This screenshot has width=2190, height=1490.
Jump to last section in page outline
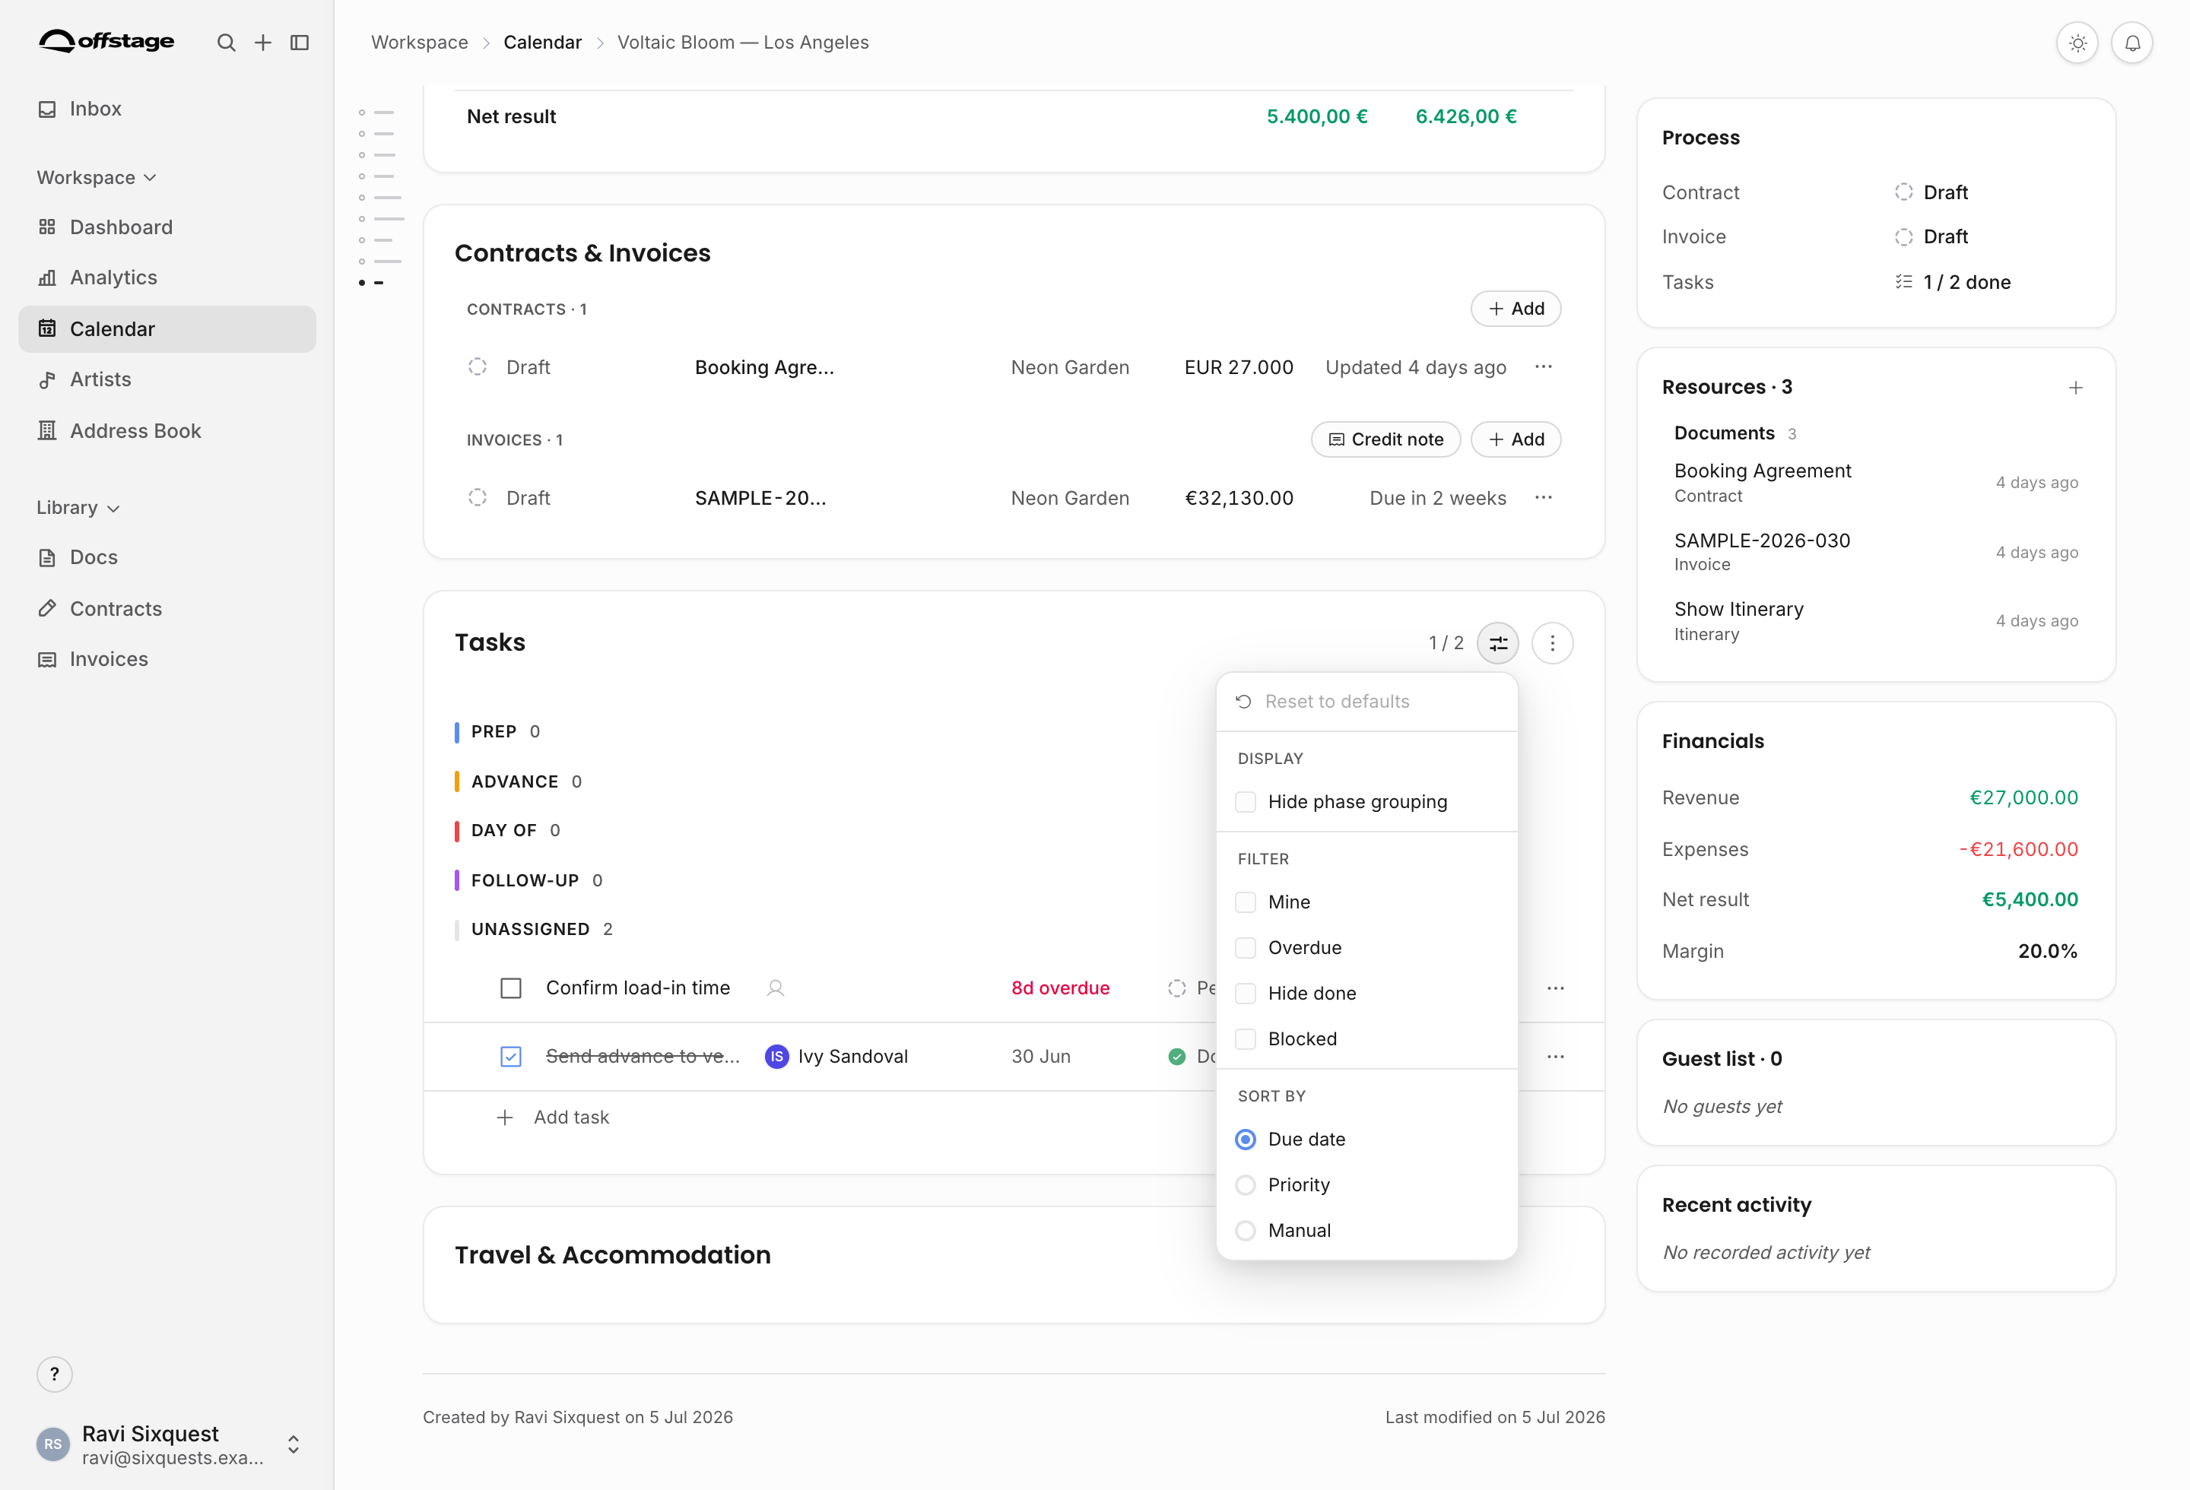point(373,283)
